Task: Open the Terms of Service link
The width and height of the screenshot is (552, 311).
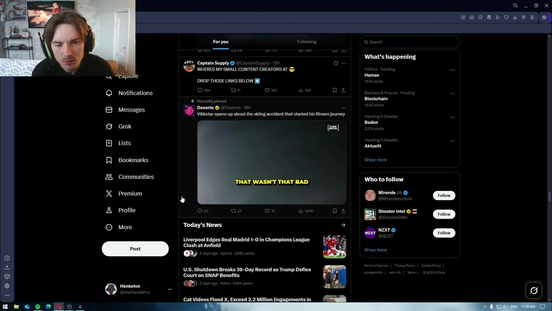Action: [376, 266]
